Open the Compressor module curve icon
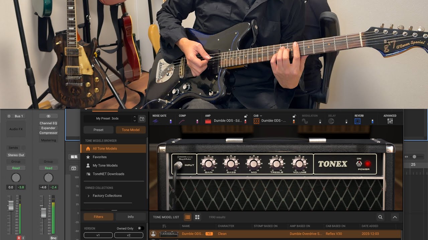 click(182, 121)
